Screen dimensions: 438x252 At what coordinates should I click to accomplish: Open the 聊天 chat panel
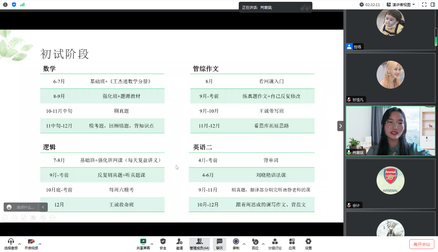pos(219,244)
